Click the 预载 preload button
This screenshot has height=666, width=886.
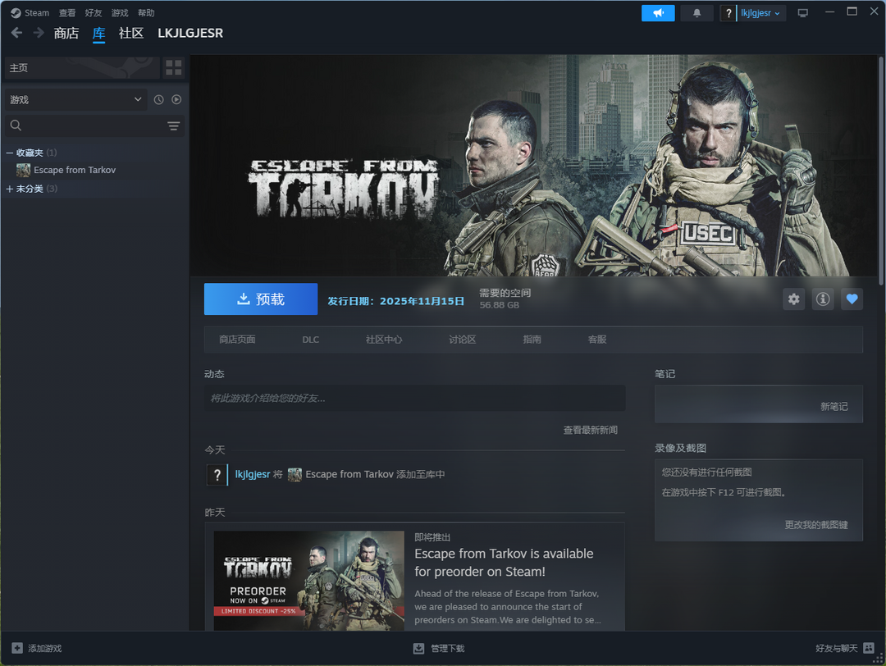click(260, 299)
